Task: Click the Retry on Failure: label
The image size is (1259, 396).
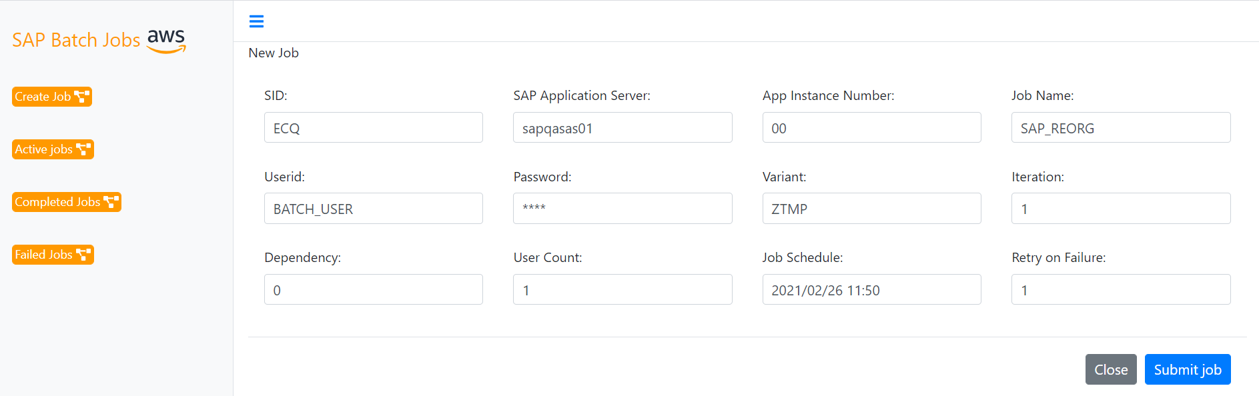Action: [x=1058, y=257]
